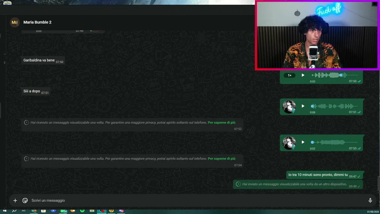
Task: Open Google Chrome from the taskbar
Action: point(34,211)
